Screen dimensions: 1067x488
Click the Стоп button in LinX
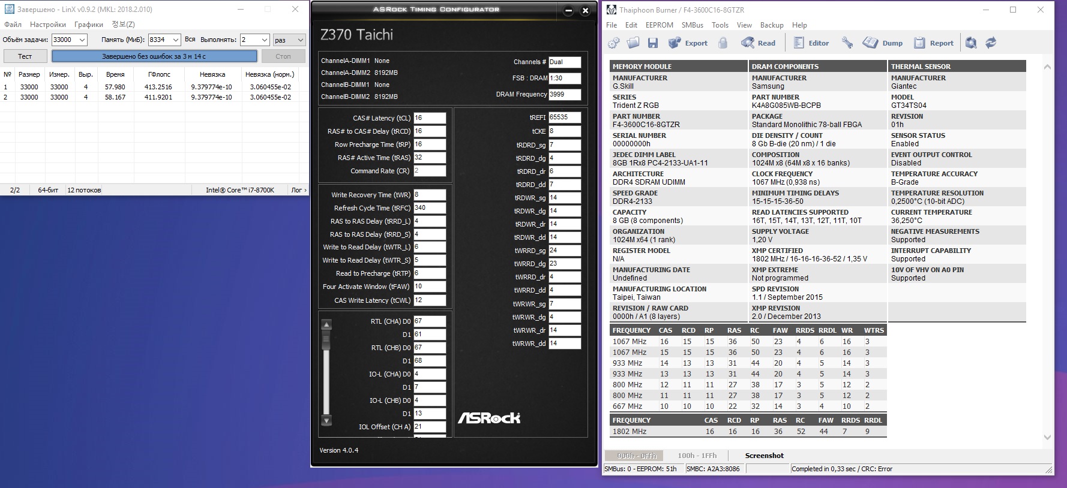[x=283, y=56]
